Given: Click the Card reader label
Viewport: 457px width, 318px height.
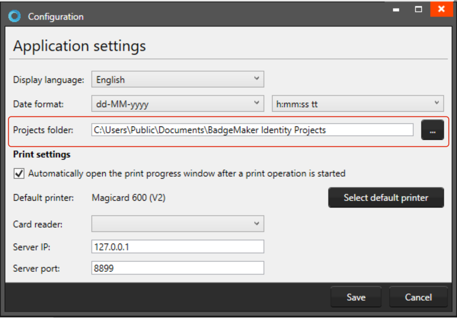Looking at the screenshot, I should (x=38, y=224).
